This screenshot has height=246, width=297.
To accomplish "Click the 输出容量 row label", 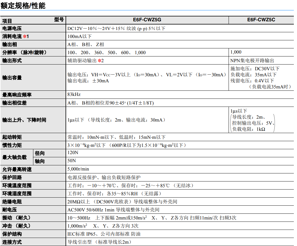I will (12, 78).
